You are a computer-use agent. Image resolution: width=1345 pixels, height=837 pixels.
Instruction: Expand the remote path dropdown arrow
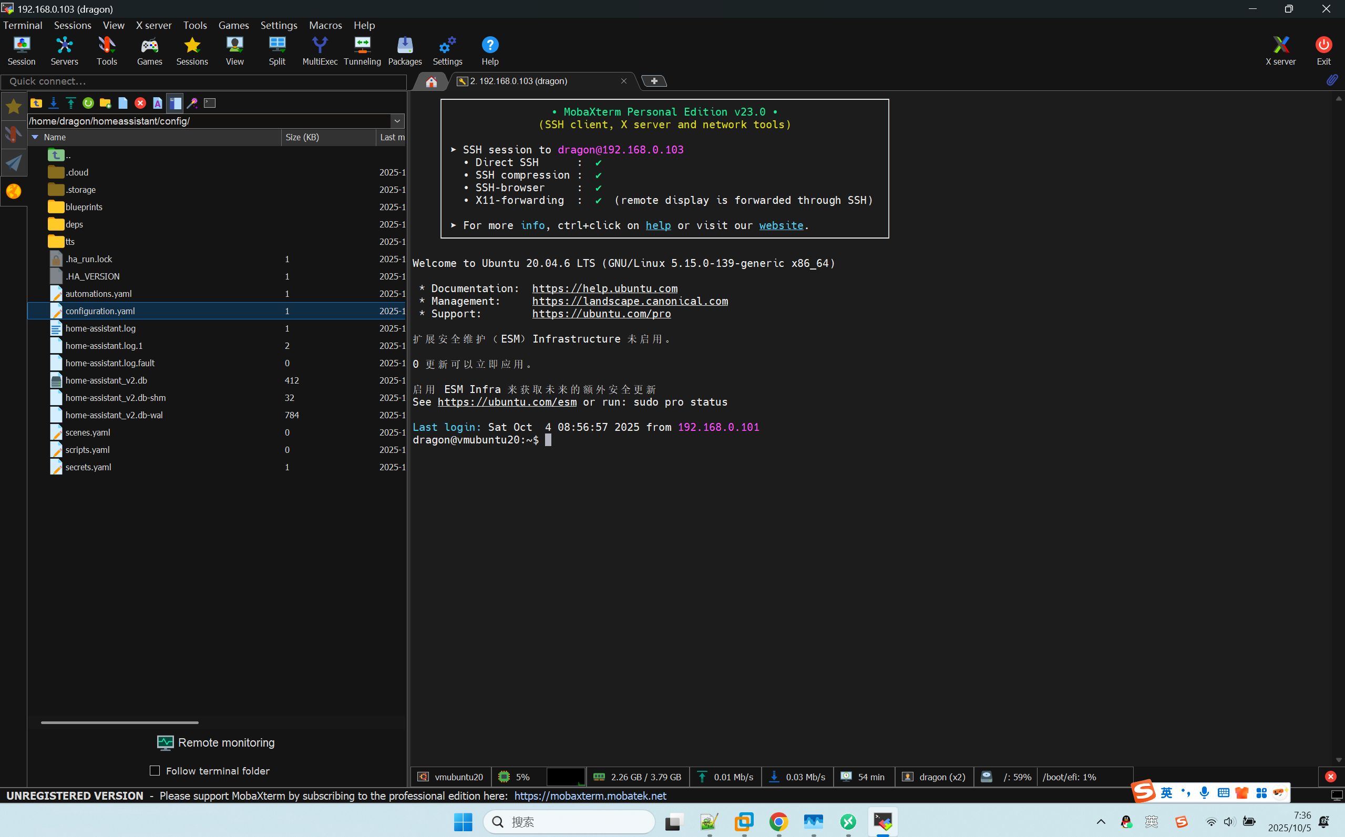397,121
